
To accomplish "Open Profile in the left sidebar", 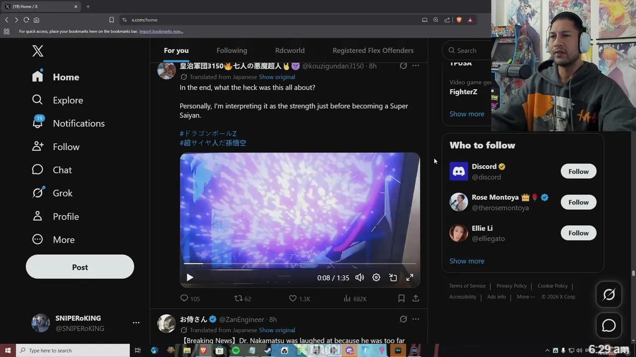I will pyautogui.click(x=56, y=217).
